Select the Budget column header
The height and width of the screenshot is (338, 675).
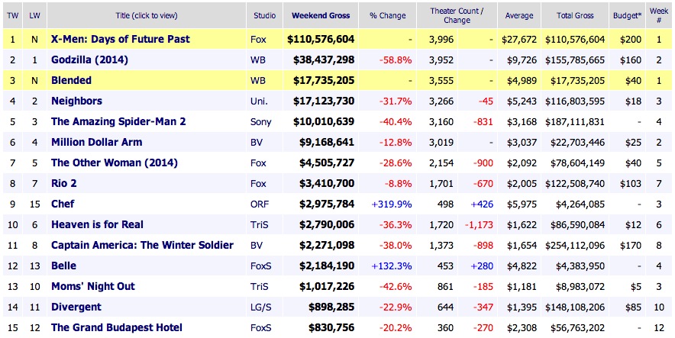pyautogui.click(x=628, y=14)
